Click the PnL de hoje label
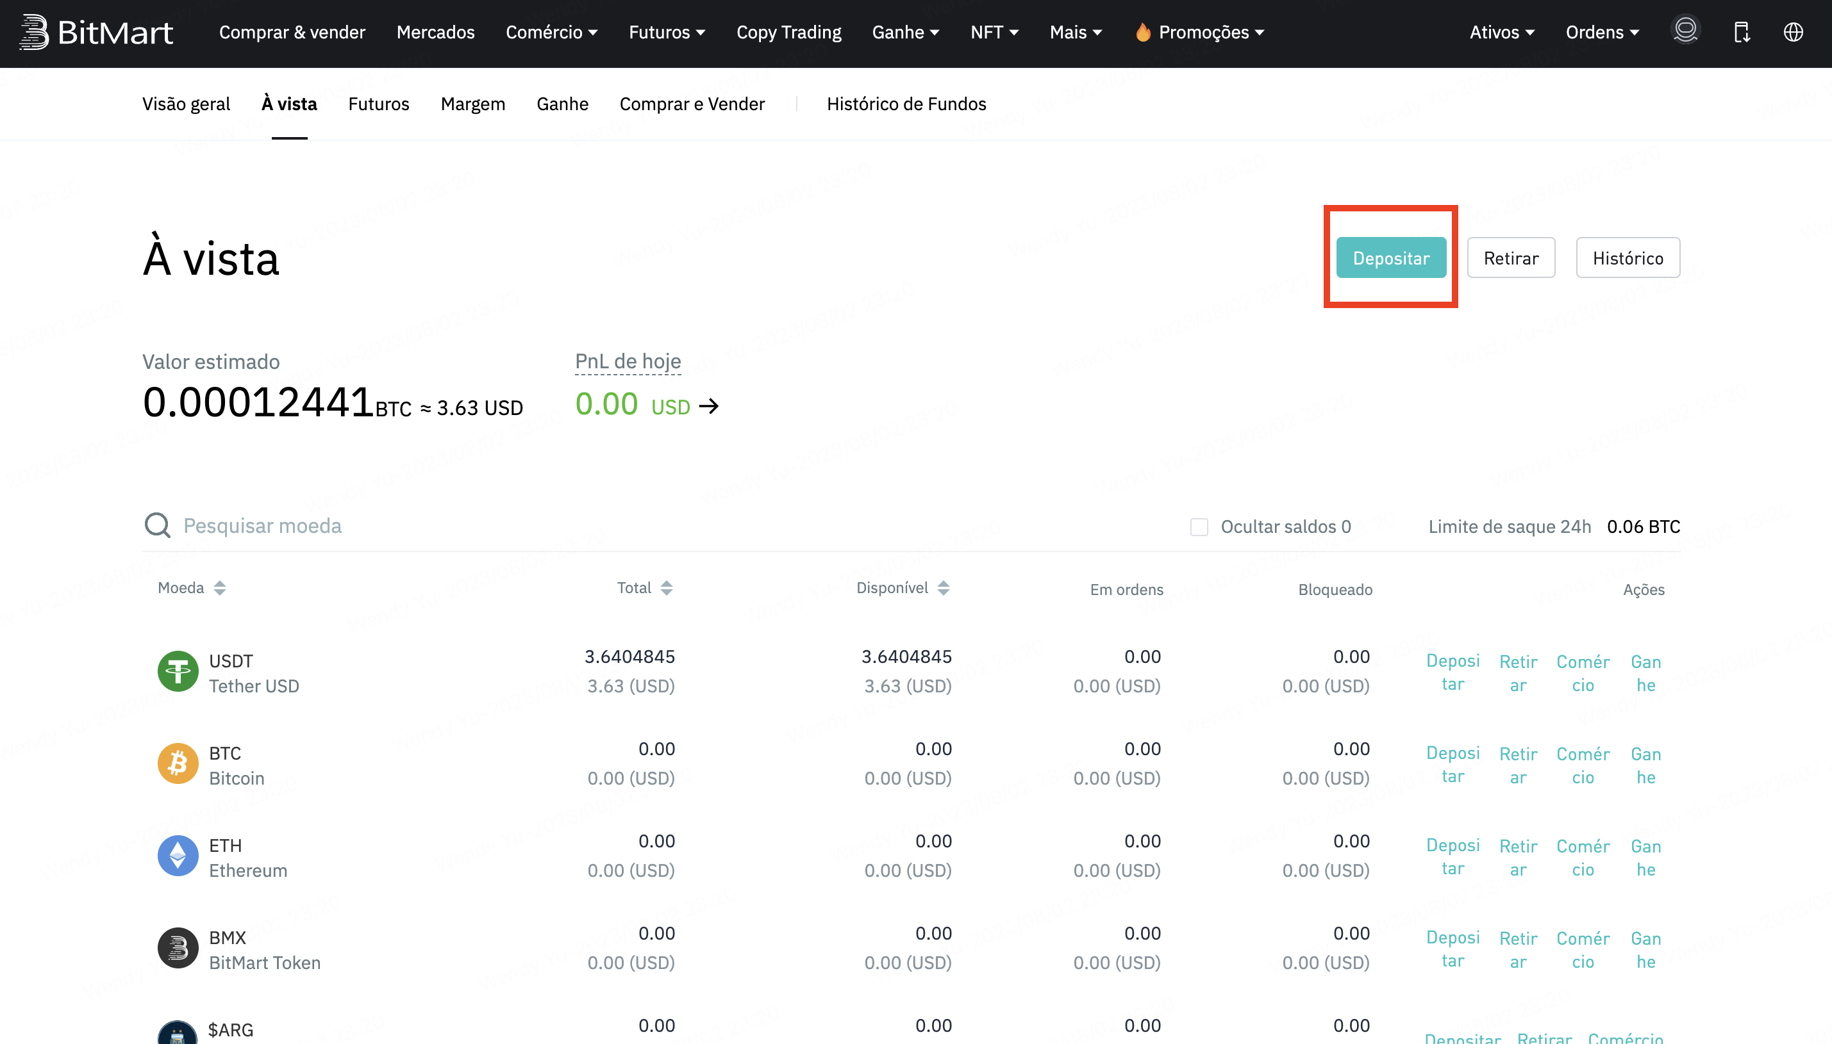Screen dimensions: 1832x1044 (628, 361)
